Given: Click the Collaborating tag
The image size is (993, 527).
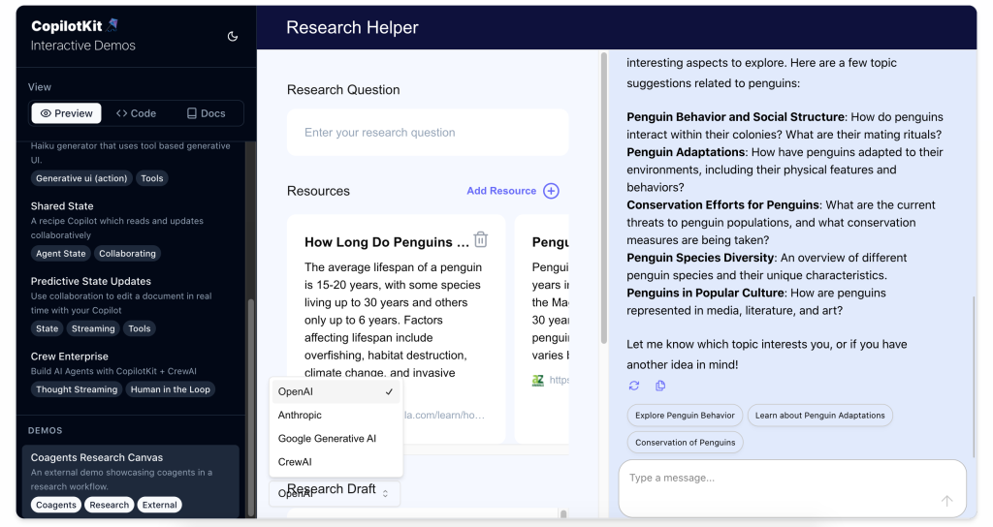Looking at the screenshot, I should [x=127, y=254].
